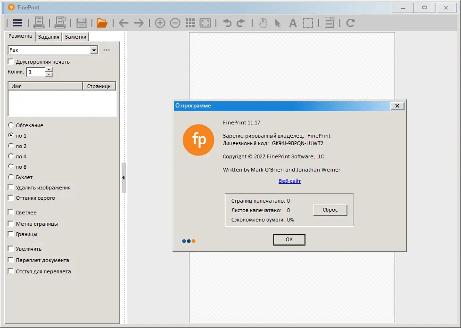Viewport: 461px width, 328px height.
Task: Select the Hand pan tool
Action: point(263,23)
